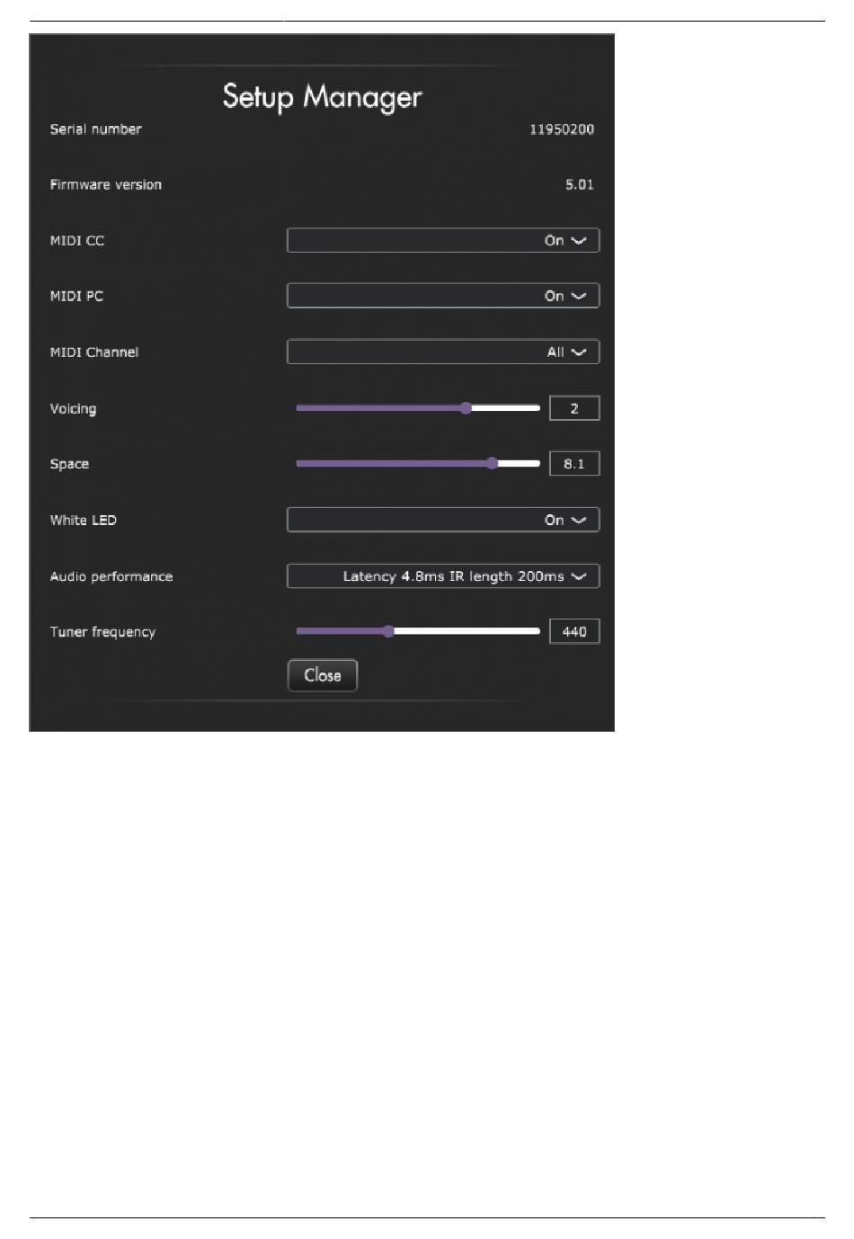The width and height of the screenshot is (854, 1239).
Task: Click the Tuner frequency slider handle
Action: click(x=388, y=631)
